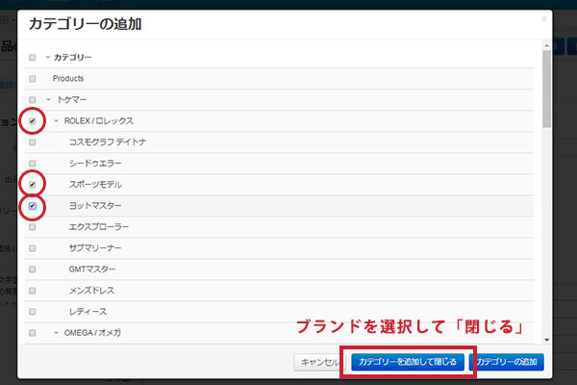The height and width of the screenshot is (385, 577).
Task: Click the scrollbar down arrow
Action: [x=546, y=340]
